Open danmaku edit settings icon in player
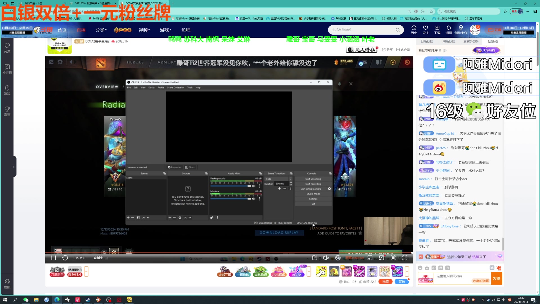The height and width of the screenshot is (304, 540). (x=315, y=258)
